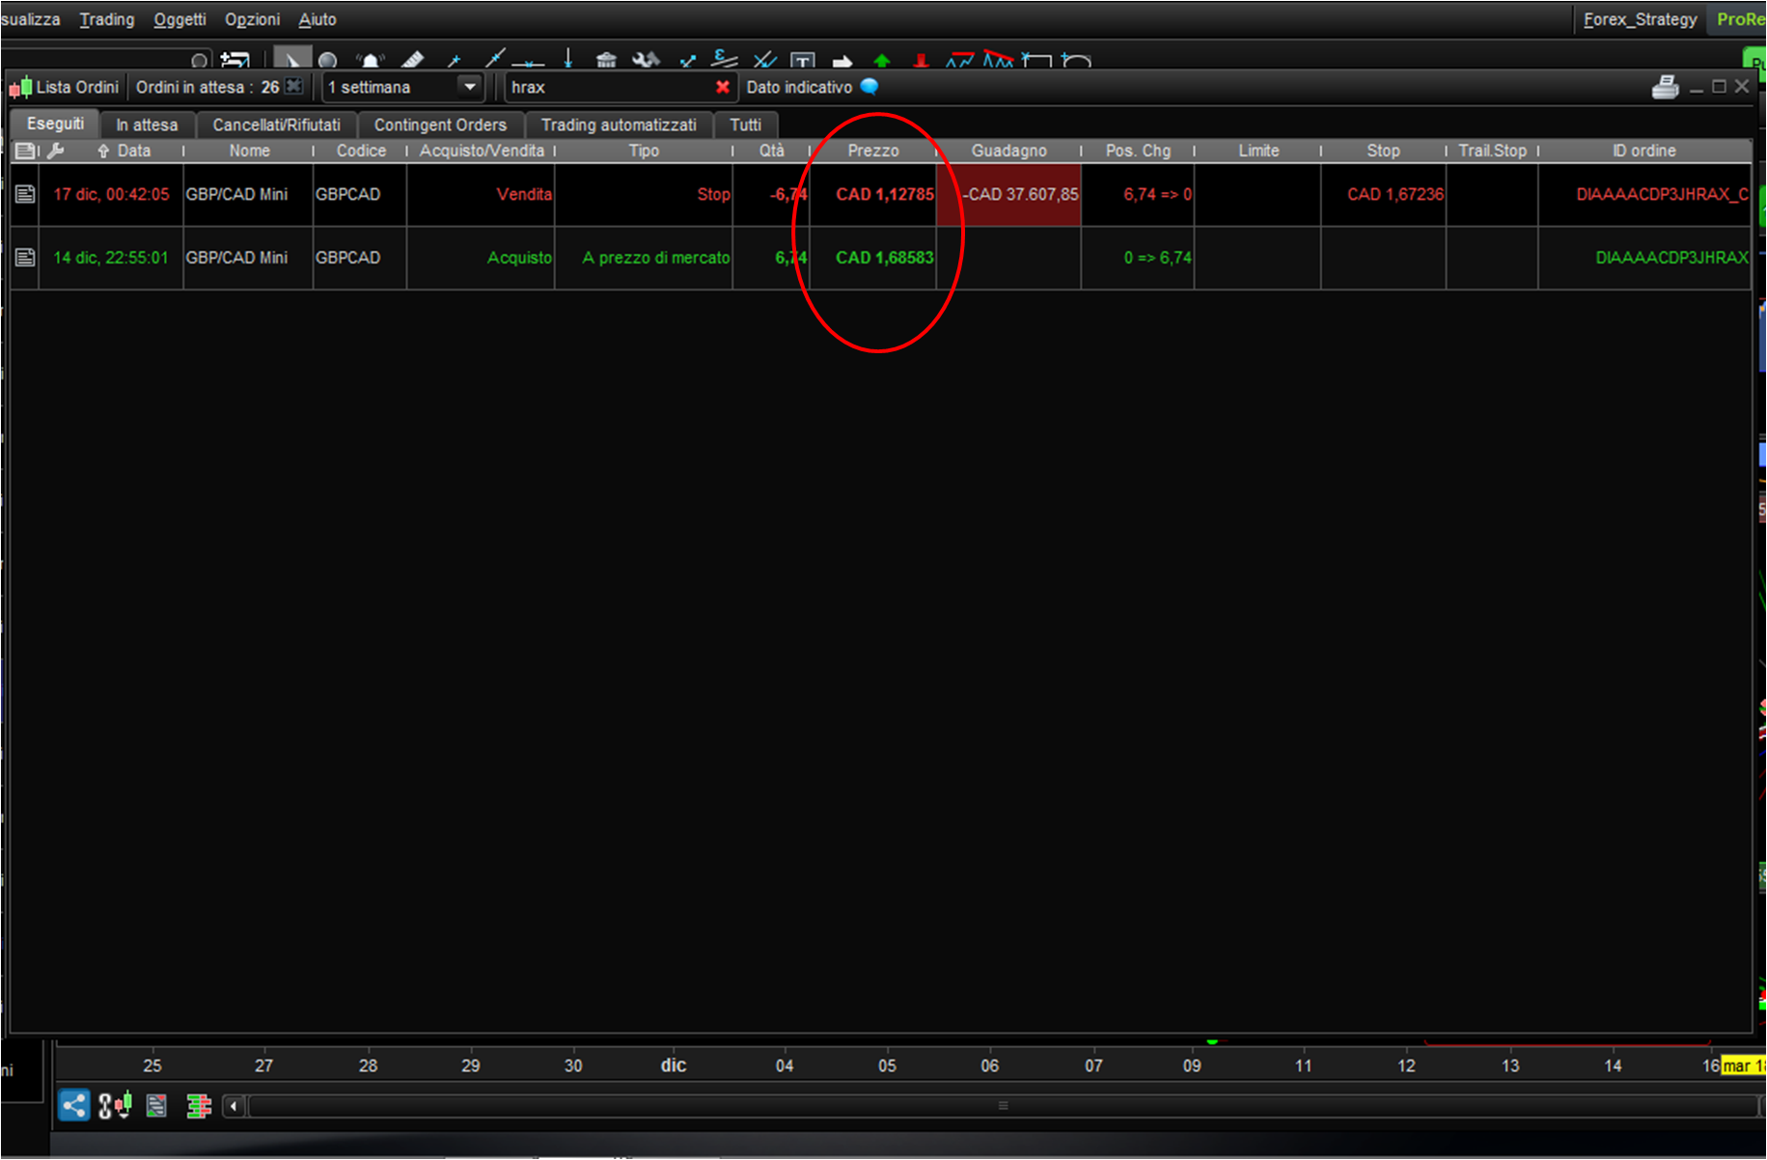Viewport: 1767px width, 1160px height.
Task: Sort table by Data column header
Action: pyautogui.click(x=133, y=151)
